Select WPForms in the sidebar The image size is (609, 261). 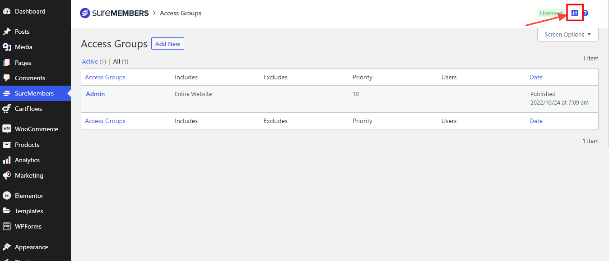pos(28,226)
